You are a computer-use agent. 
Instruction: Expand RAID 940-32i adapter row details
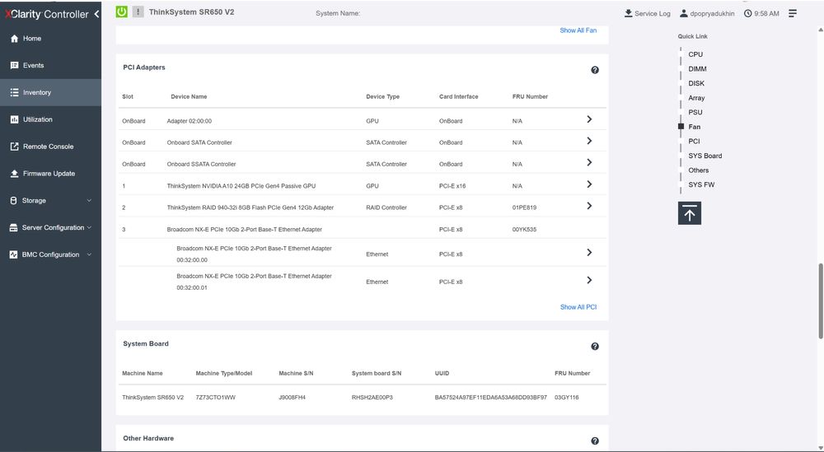(589, 207)
